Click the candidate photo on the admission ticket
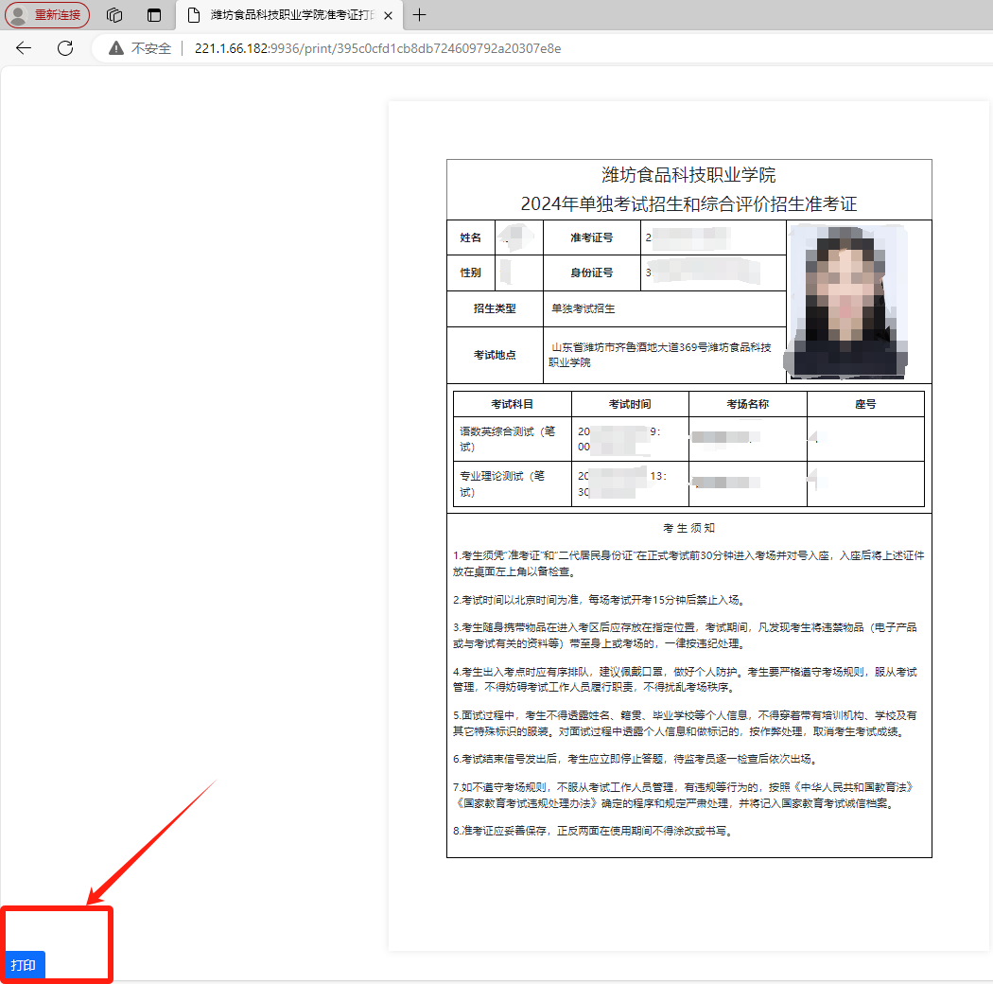Image resolution: width=993 pixels, height=984 pixels. 845,301
